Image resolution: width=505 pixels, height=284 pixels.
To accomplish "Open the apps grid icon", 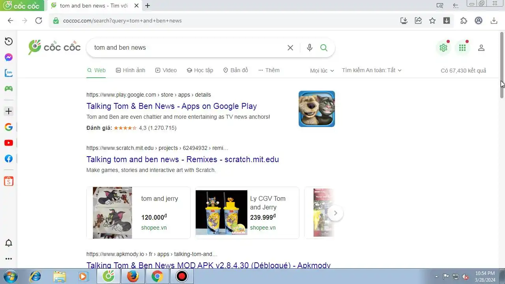I will pos(462,48).
